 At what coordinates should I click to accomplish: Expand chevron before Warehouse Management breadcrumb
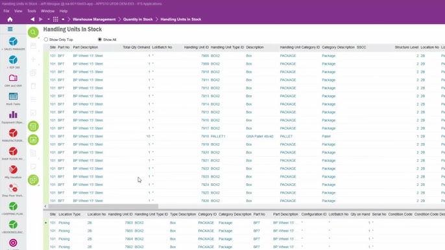pos(69,19)
